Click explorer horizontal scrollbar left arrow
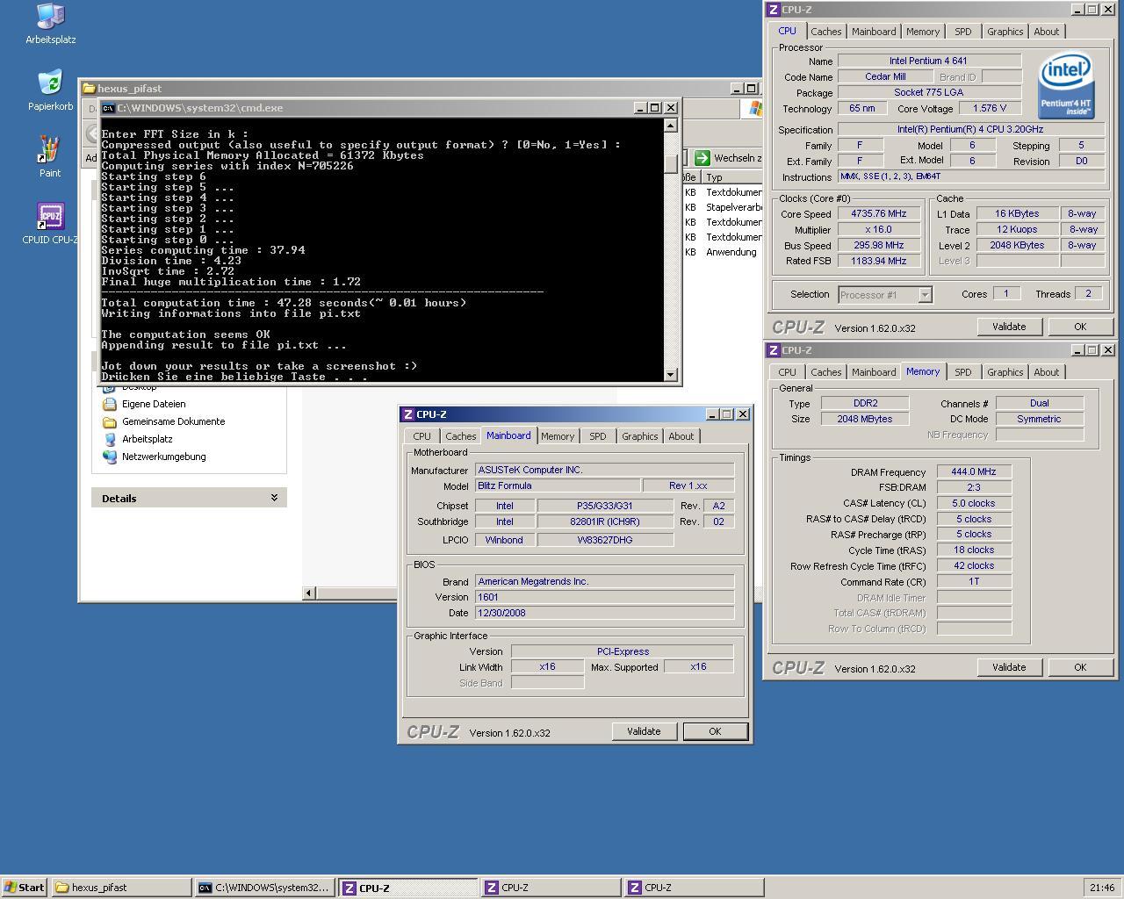This screenshot has width=1124, height=899. point(308,593)
